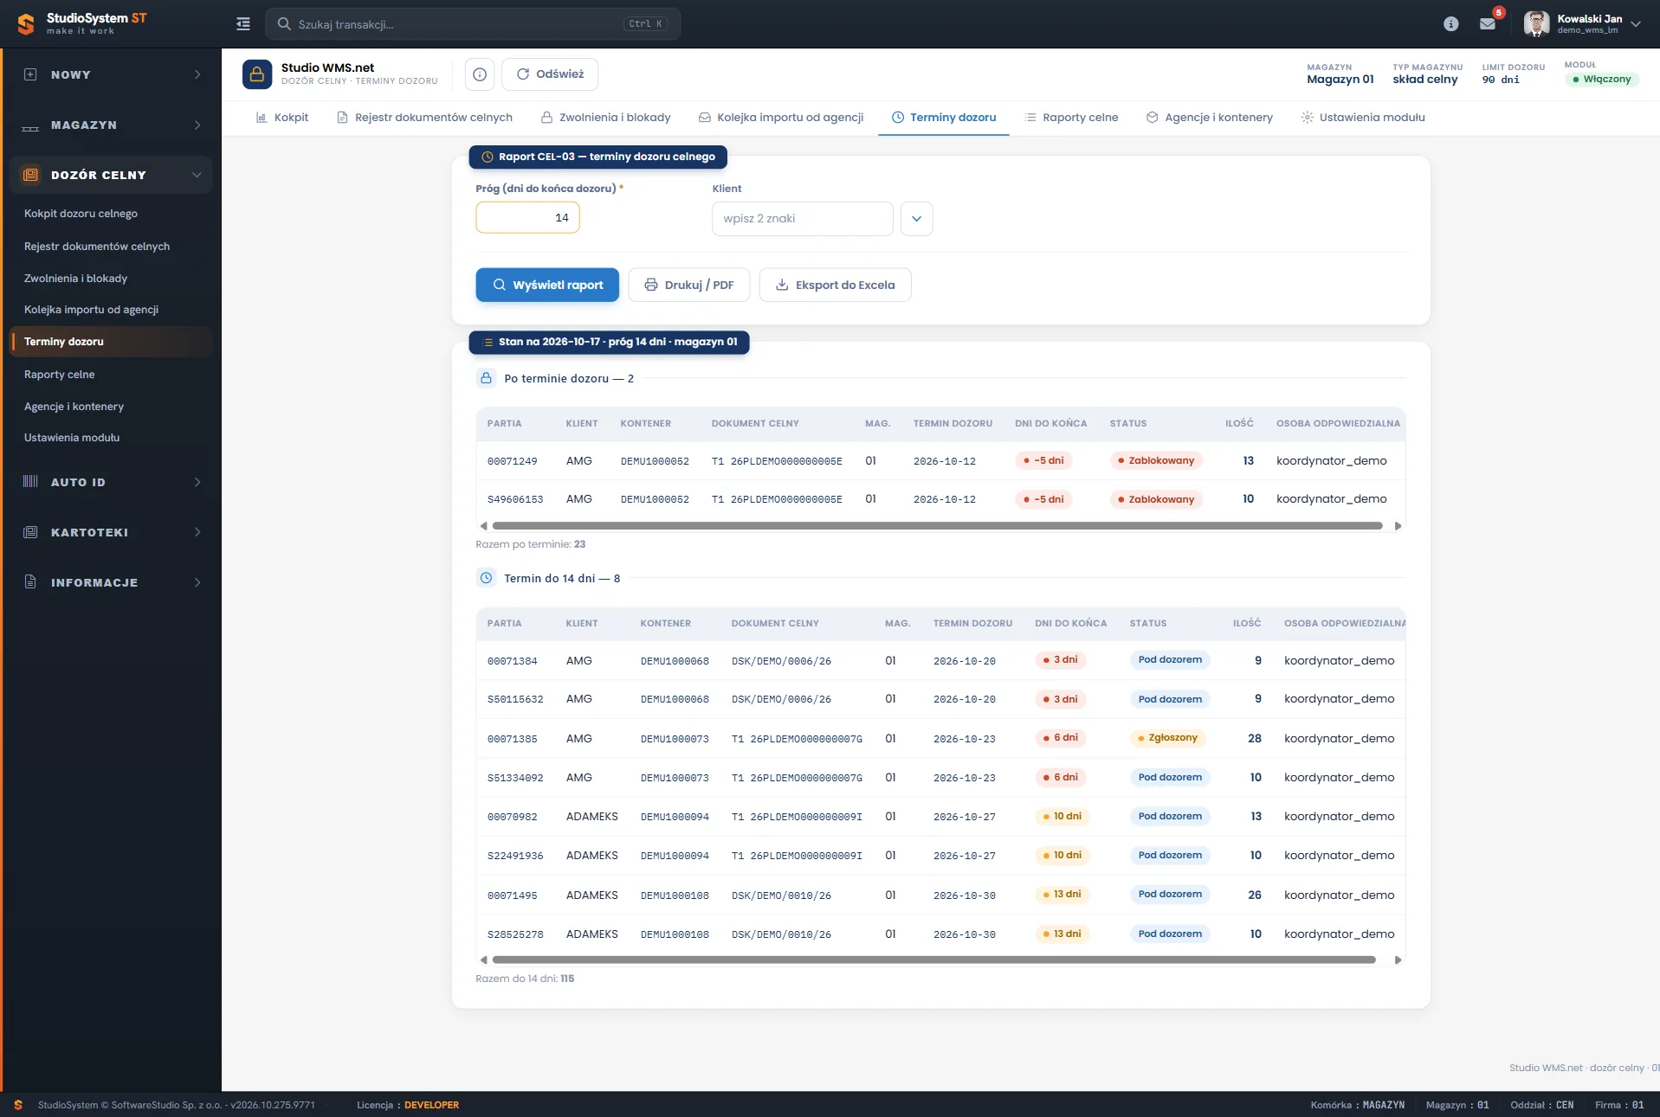Open the Kowalski Jan user menu
The width and height of the screenshot is (1660, 1117).
coord(1583,24)
